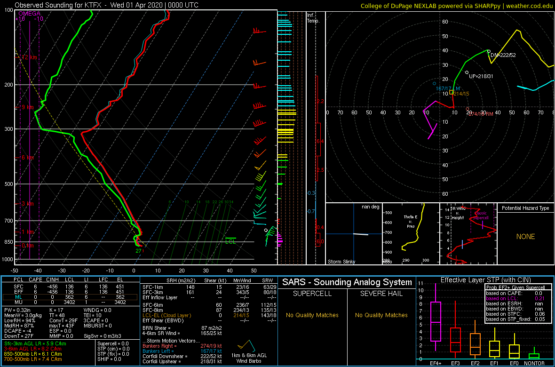Click the SFC-6km shear row
Screen dimensions: 555x367
click(x=209, y=305)
